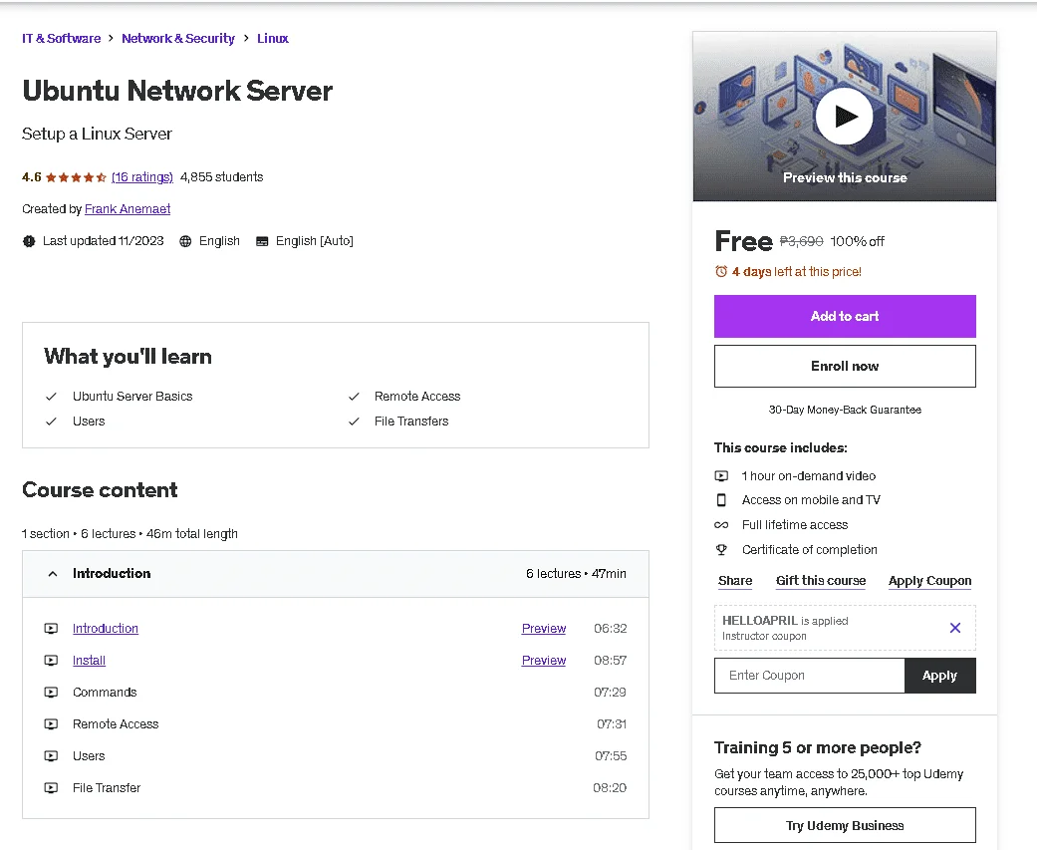
Task: Click Gift this course
Action: (x=821, y=581)
